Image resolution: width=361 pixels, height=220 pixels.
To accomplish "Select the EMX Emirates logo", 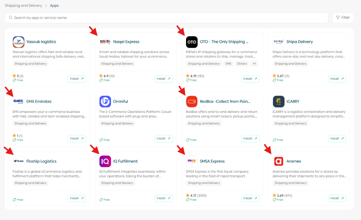I will coord(18,101).
